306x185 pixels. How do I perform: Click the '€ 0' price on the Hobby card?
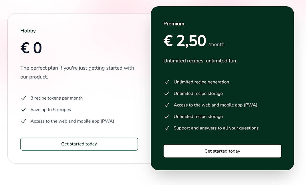pyautogui.click(x=31, y=48)
